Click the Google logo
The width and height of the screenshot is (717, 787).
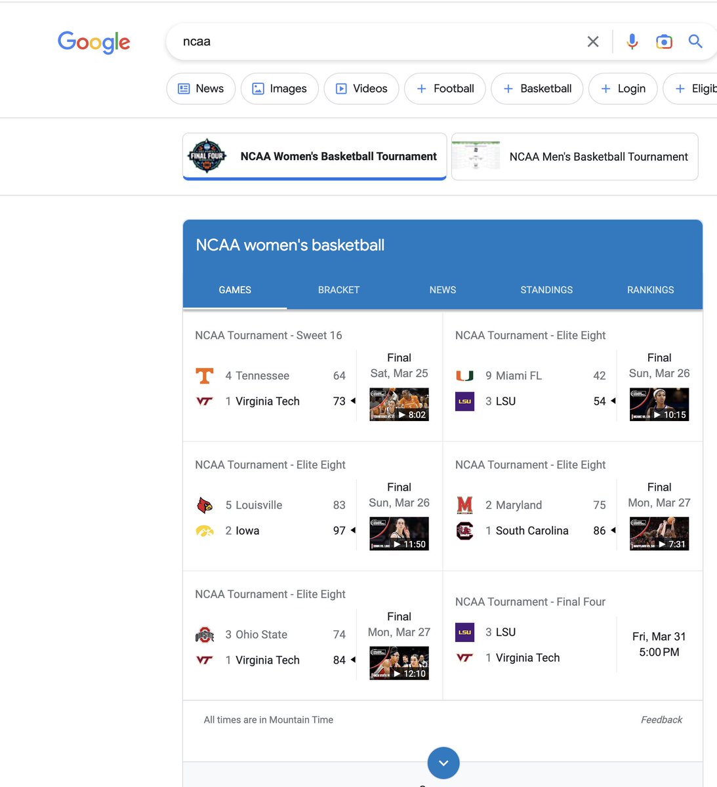94,42
